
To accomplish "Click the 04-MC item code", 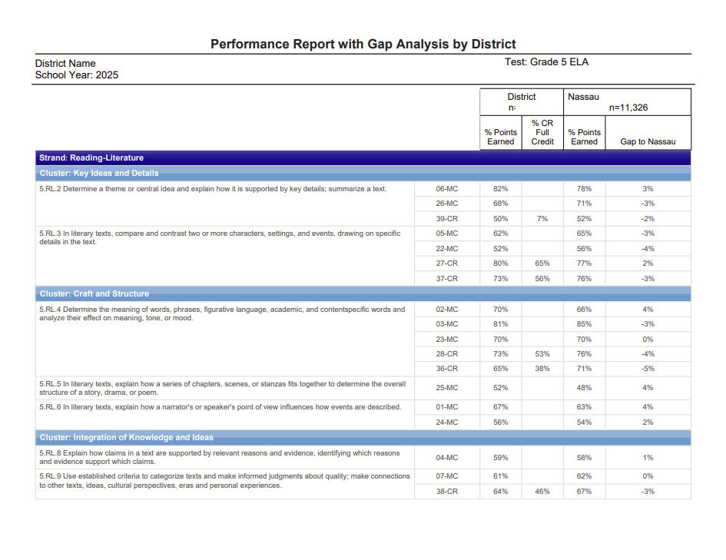I will coord(447,458).
